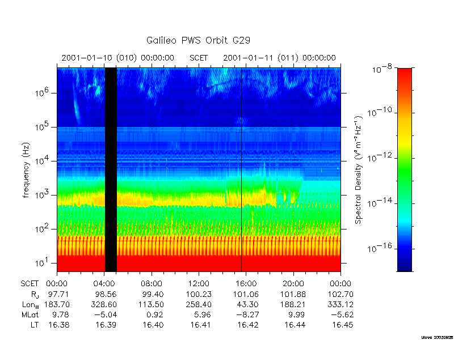Image resolution: width=454 pixels, height=340 pixels.
Task: Click the LT row label
Action: (35, 325)
